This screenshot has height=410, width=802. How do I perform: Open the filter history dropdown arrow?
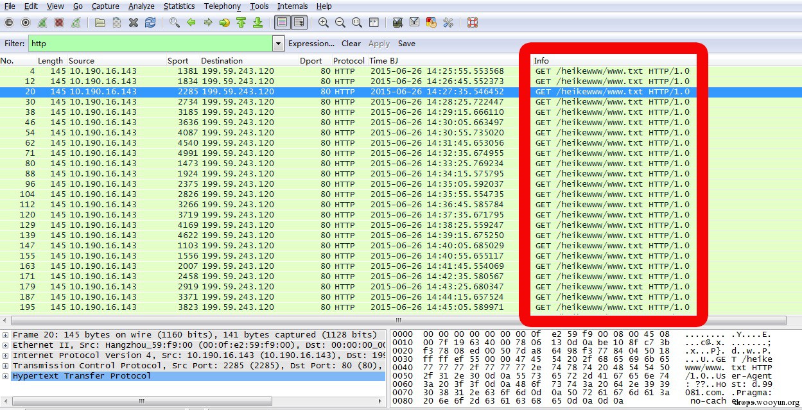[x=278, y=44]
